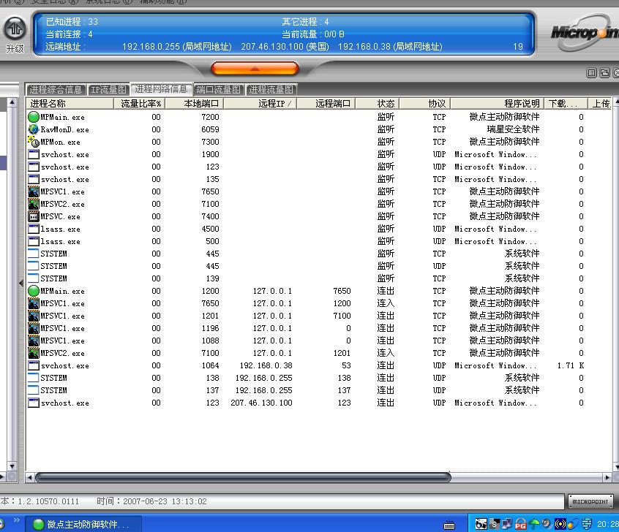619x532 pixels.
Task: Click the S tray icon
Action: tap(495, 524)
